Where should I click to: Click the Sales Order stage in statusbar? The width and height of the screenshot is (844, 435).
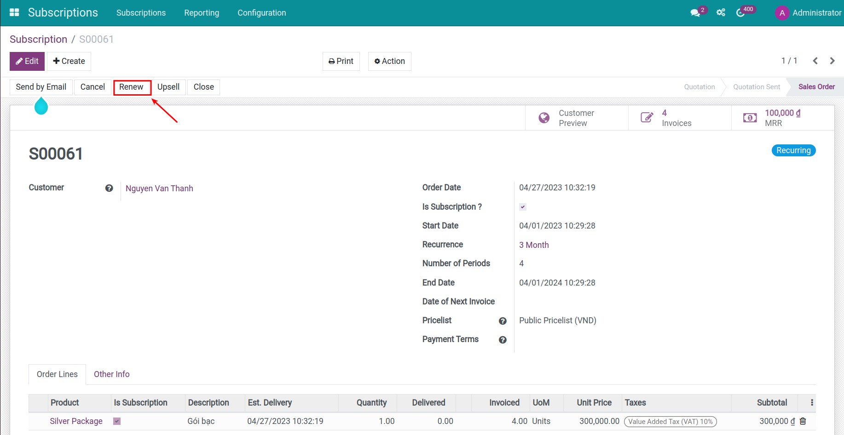click(x=816, y=86)
